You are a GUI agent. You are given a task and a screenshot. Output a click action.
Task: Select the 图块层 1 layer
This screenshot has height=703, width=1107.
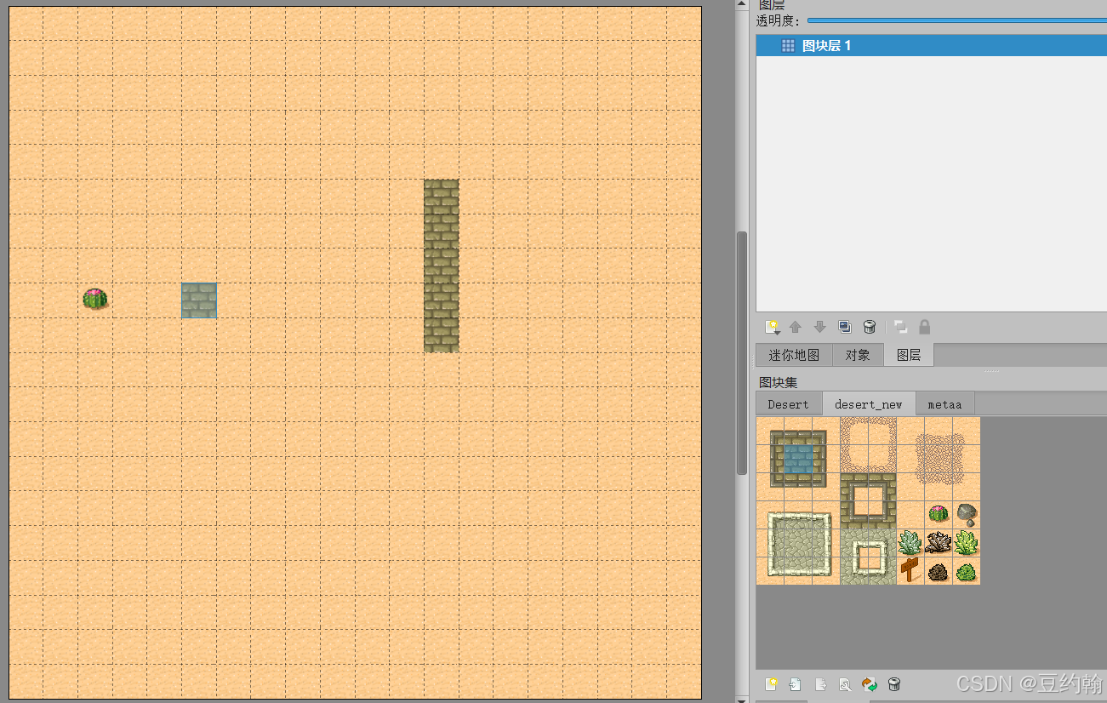(x=931, y=46)
